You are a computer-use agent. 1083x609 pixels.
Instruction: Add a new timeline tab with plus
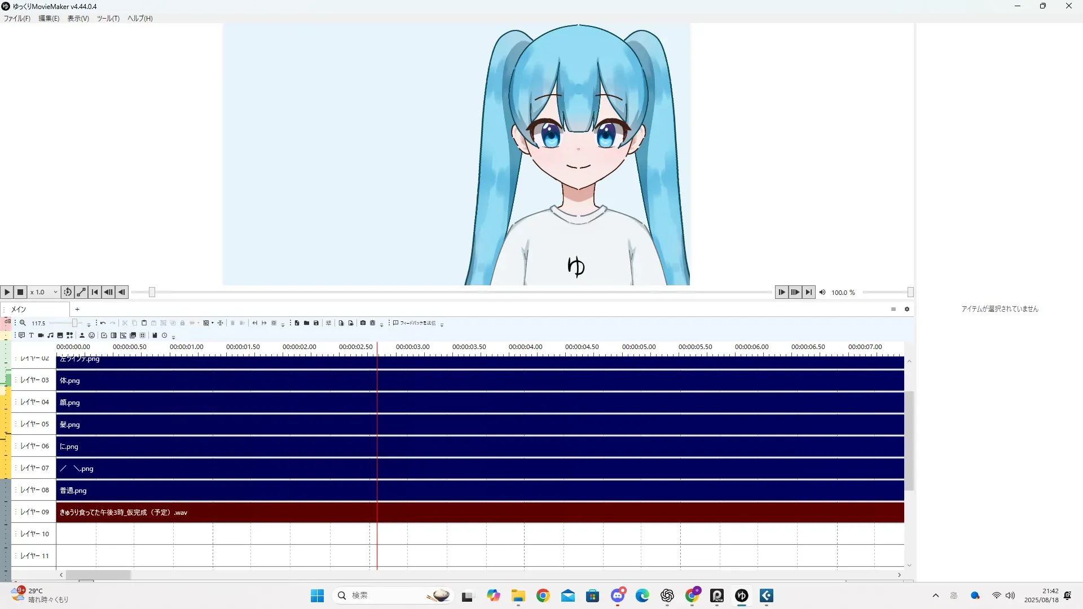click(77, 309)
